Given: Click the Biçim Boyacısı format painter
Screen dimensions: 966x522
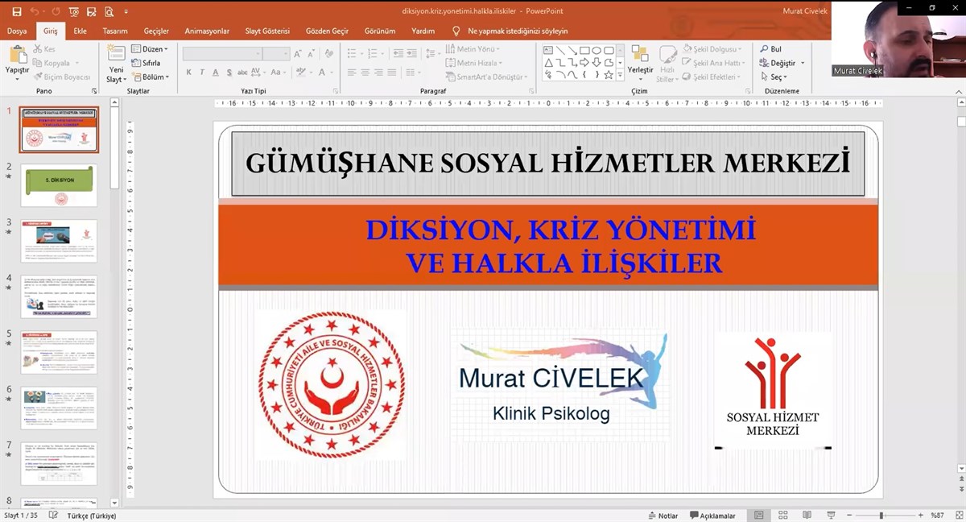Looking at the screenshot, I should [x=62, y=77].
